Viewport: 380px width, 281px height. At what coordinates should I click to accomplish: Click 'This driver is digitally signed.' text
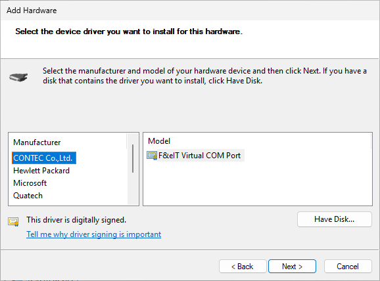point(76,220)
